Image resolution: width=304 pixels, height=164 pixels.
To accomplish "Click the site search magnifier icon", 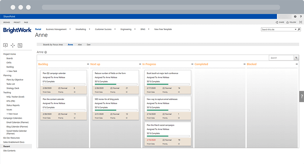I will click(x=299, y=29).
